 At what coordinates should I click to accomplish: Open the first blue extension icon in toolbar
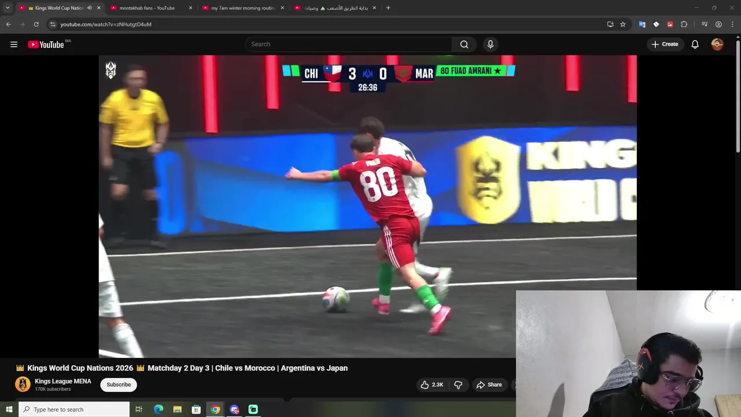point(642,24)
